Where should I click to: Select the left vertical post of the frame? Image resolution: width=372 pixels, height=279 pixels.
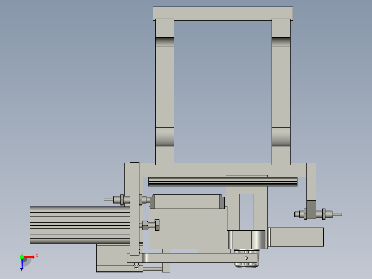pos(165,92)
